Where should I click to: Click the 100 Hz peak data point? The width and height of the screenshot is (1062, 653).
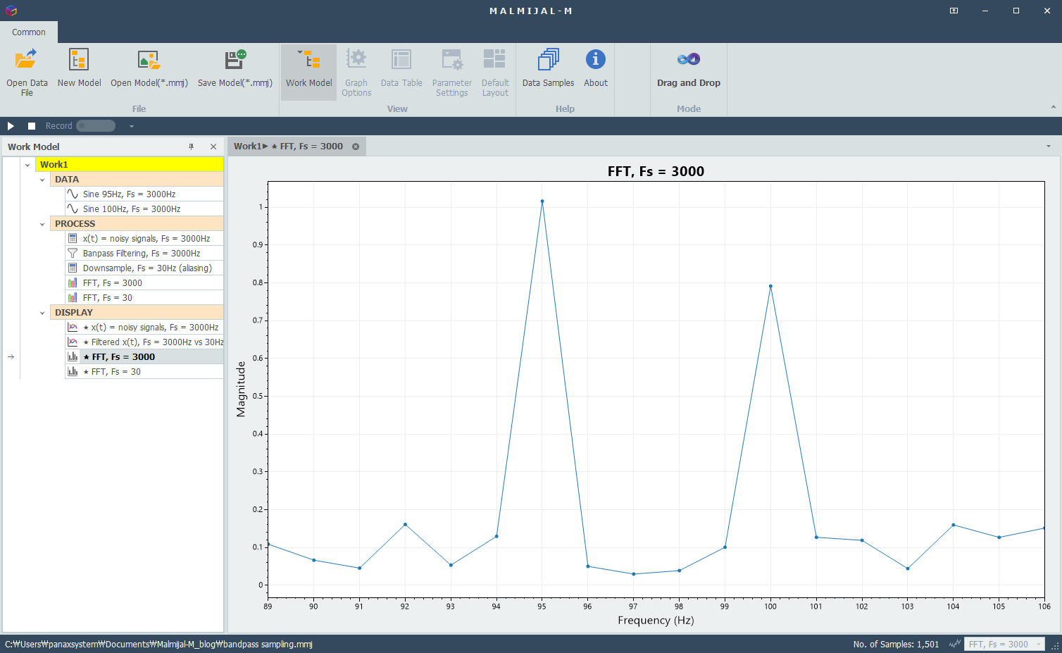770,286
